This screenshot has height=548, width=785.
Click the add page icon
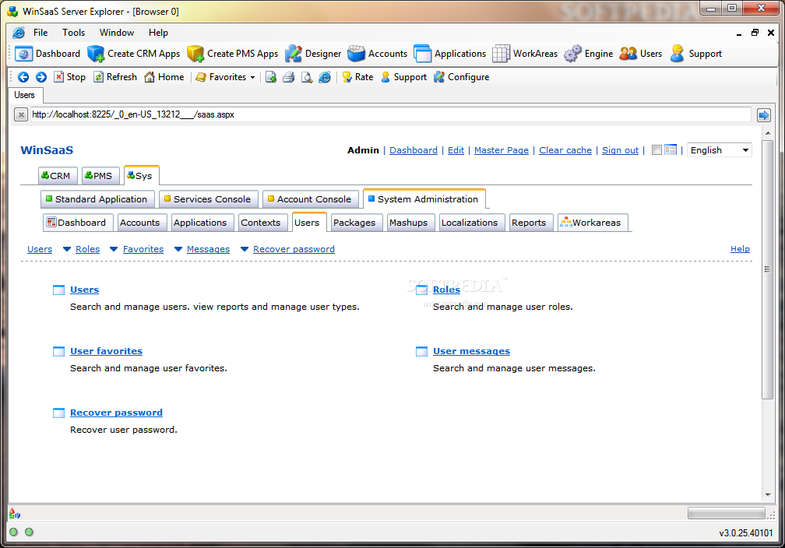tap(271, 77)
